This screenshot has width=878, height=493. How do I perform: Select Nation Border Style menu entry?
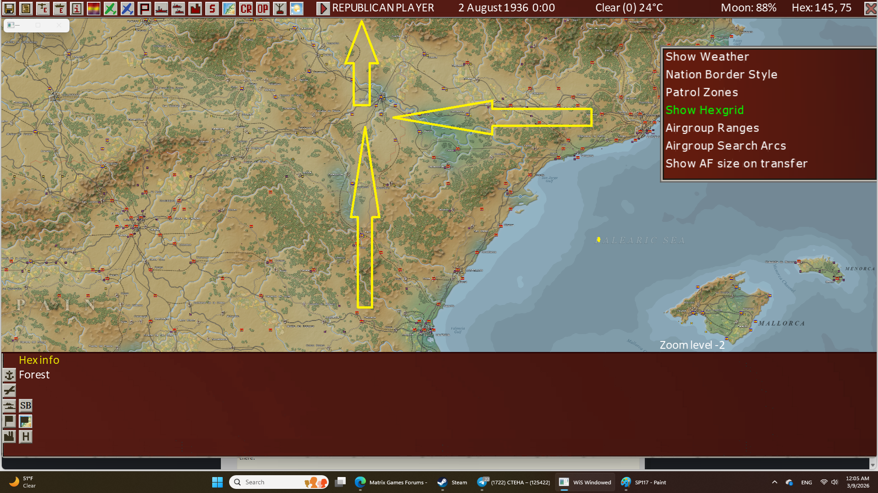pyautogui.click(x=721, y=74)
